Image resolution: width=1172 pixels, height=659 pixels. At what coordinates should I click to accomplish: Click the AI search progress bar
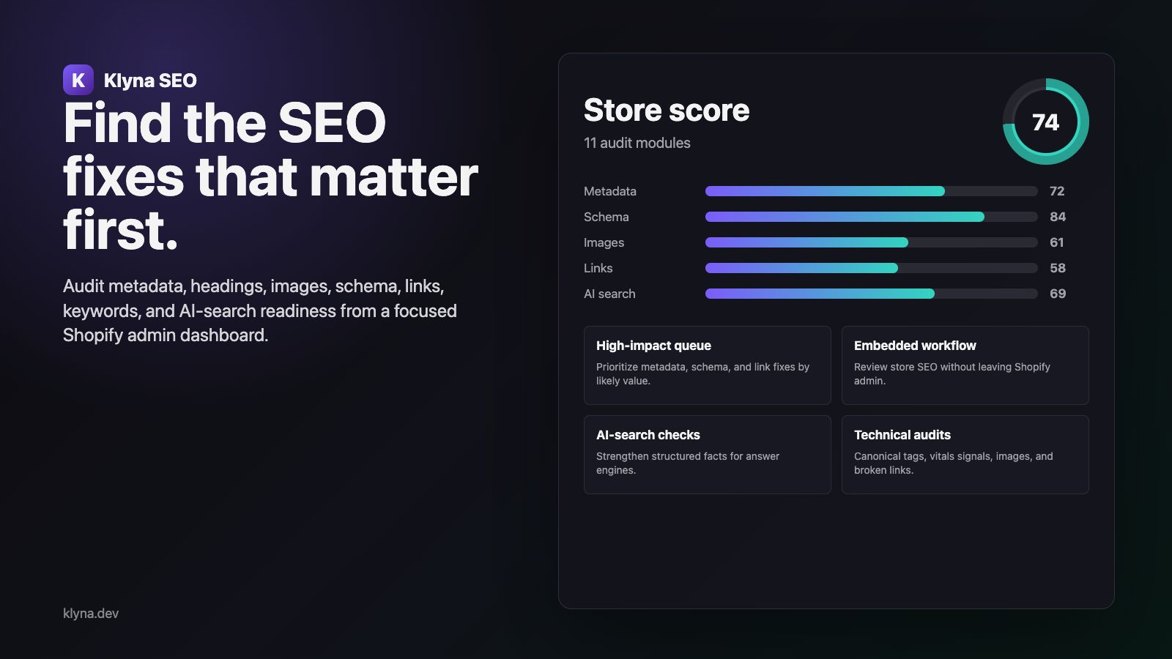[871, 294]
